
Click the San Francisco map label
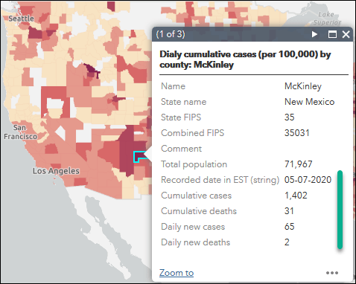coord(20,132)
